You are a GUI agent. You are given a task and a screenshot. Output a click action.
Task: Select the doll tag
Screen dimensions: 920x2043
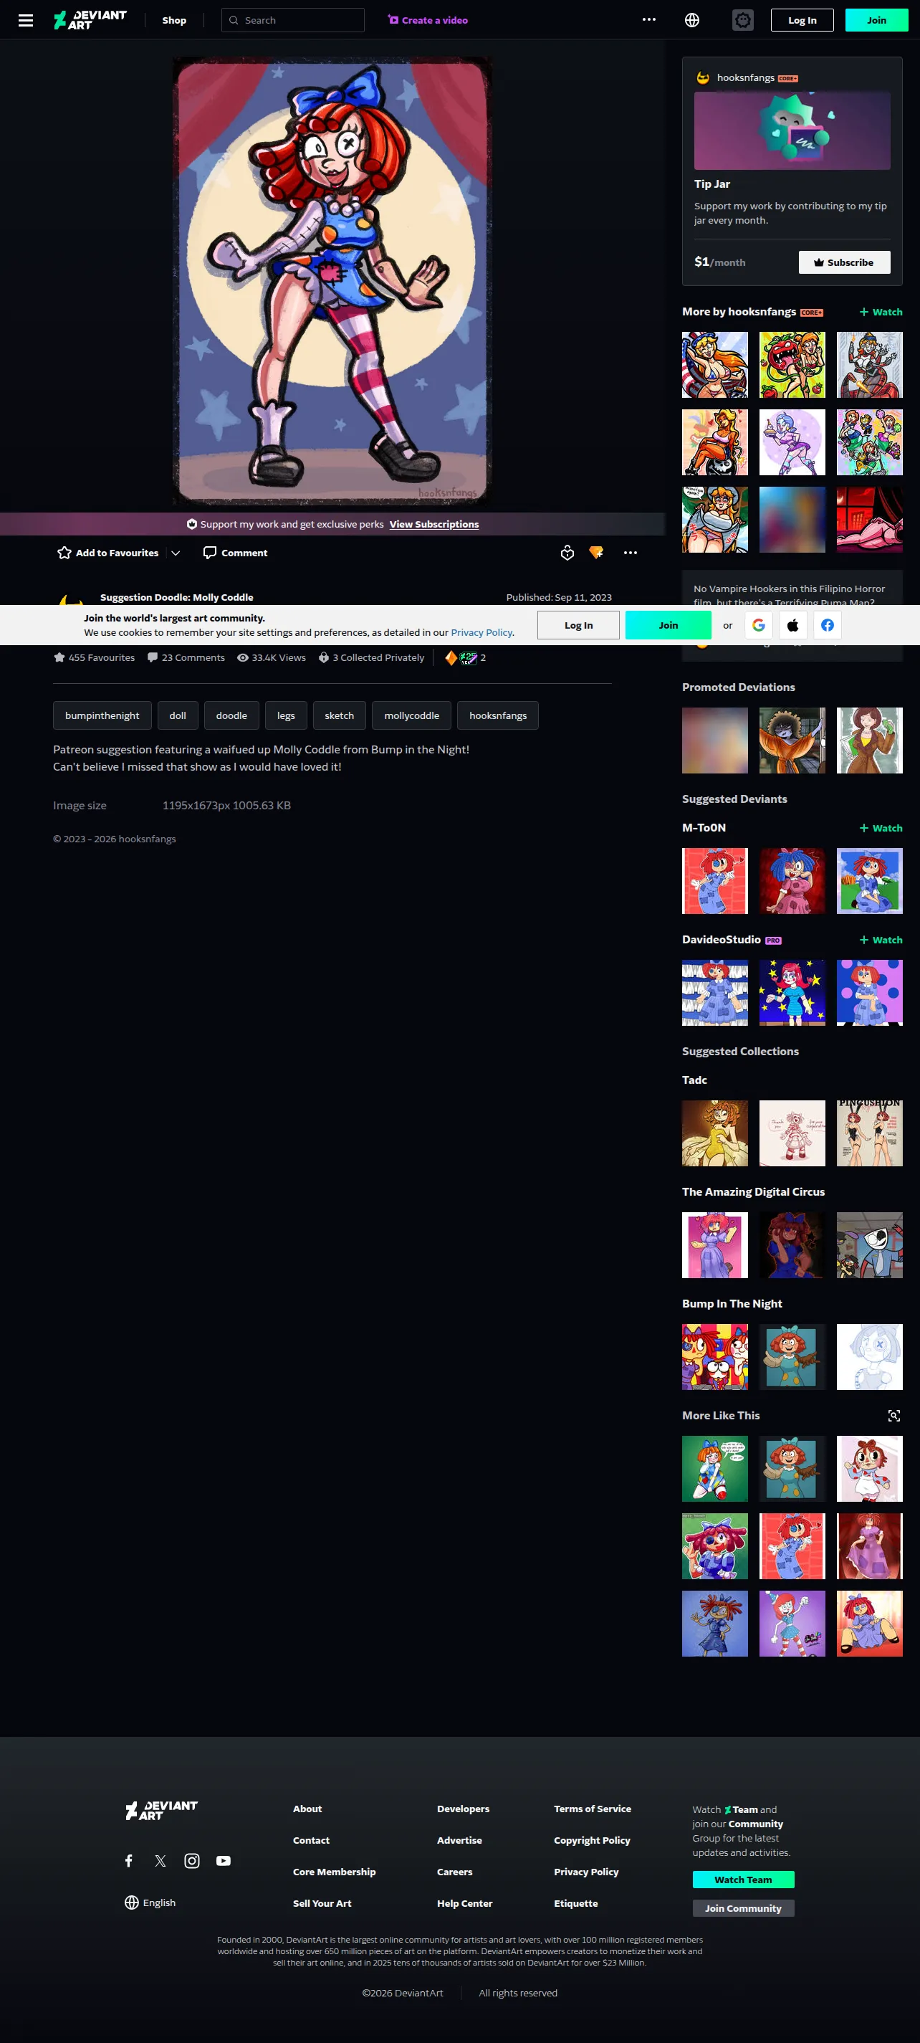coord(178,715)
